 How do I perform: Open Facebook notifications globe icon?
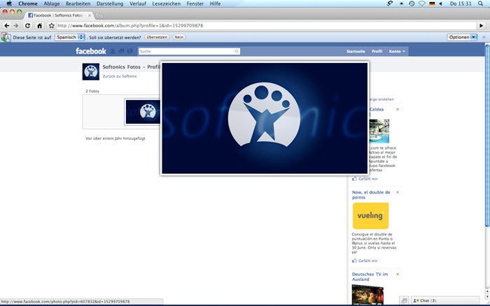click(x=129, y=51)
